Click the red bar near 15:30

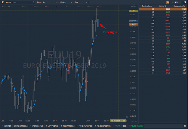point(69,69)
